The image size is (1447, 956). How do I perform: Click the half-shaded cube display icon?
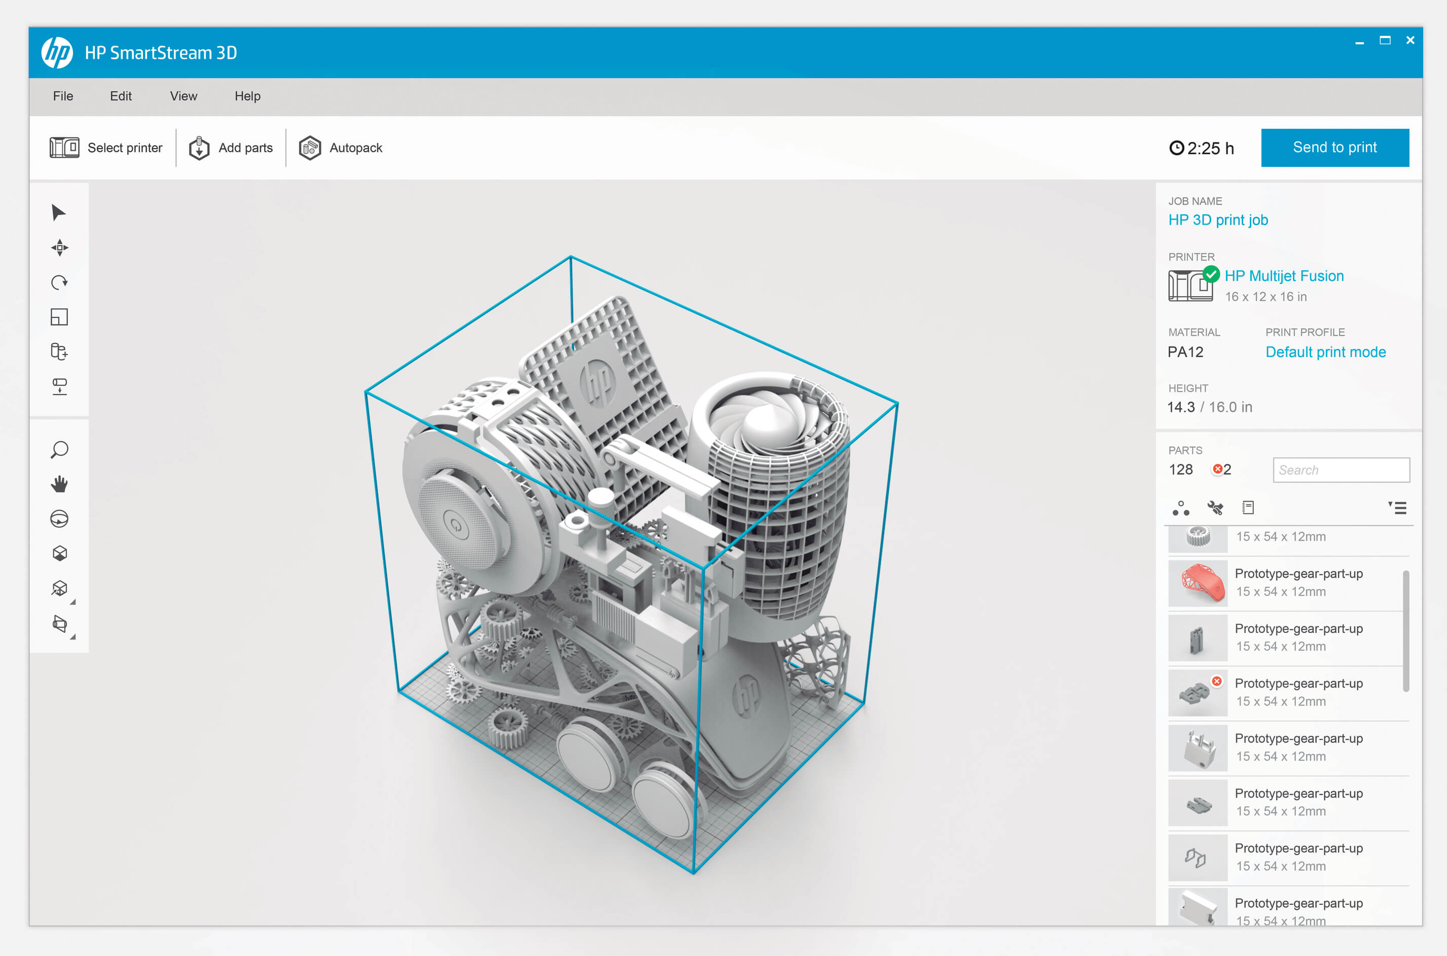click(59, 554)
